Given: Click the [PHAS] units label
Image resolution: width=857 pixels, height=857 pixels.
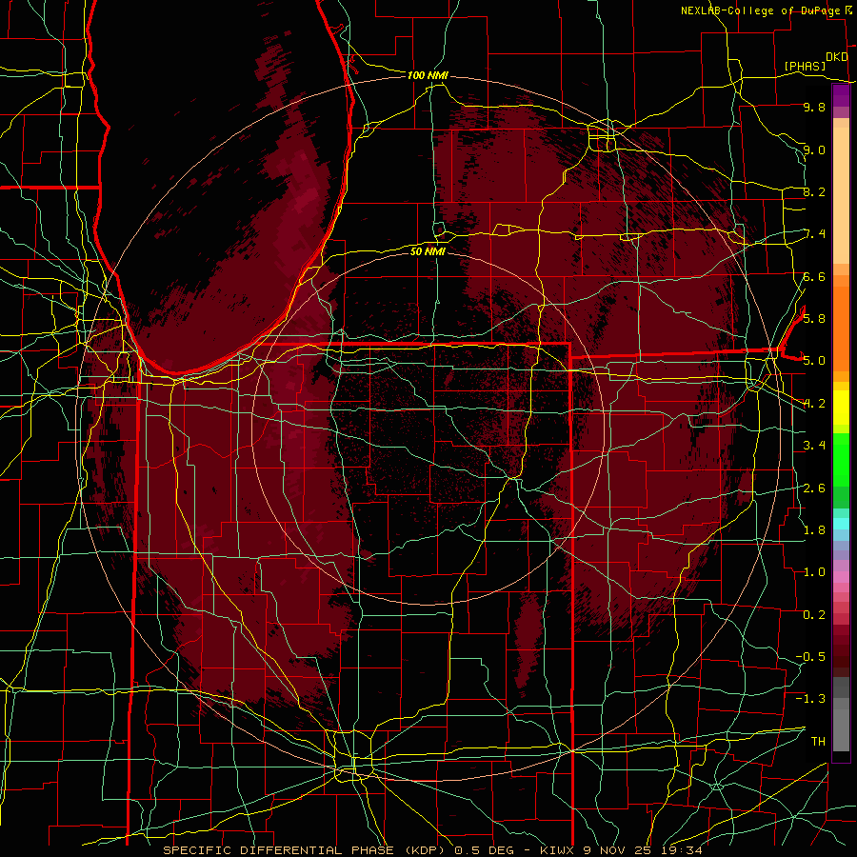Looking at the screenshot, I should 805,67.
